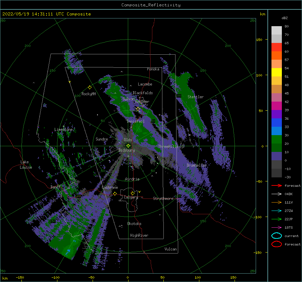Click the yellow diamond marker near RockyMH
Viewport: 302px width, 282px height.
click(x=90, y=88)
